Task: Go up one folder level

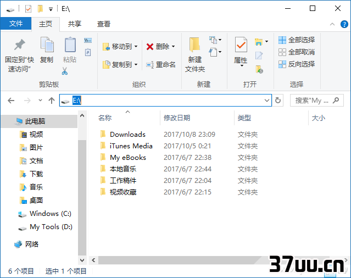Action: [x=52, y=101]
